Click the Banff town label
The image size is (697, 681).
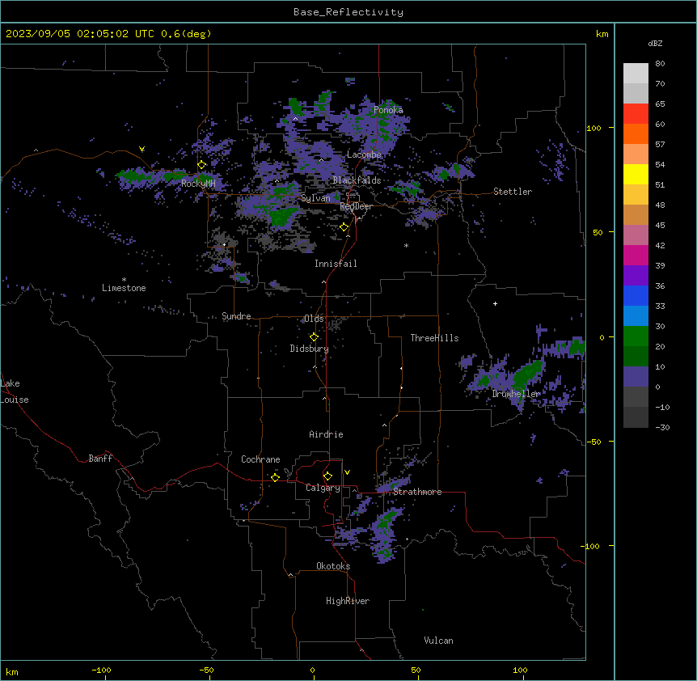coord(100,459)
